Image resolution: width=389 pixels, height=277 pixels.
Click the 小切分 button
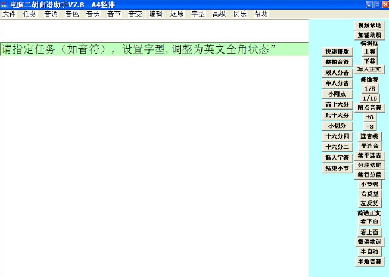(x=337, y=126)
